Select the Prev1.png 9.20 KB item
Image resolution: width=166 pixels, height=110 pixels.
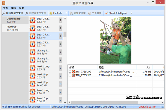[46, 92]
